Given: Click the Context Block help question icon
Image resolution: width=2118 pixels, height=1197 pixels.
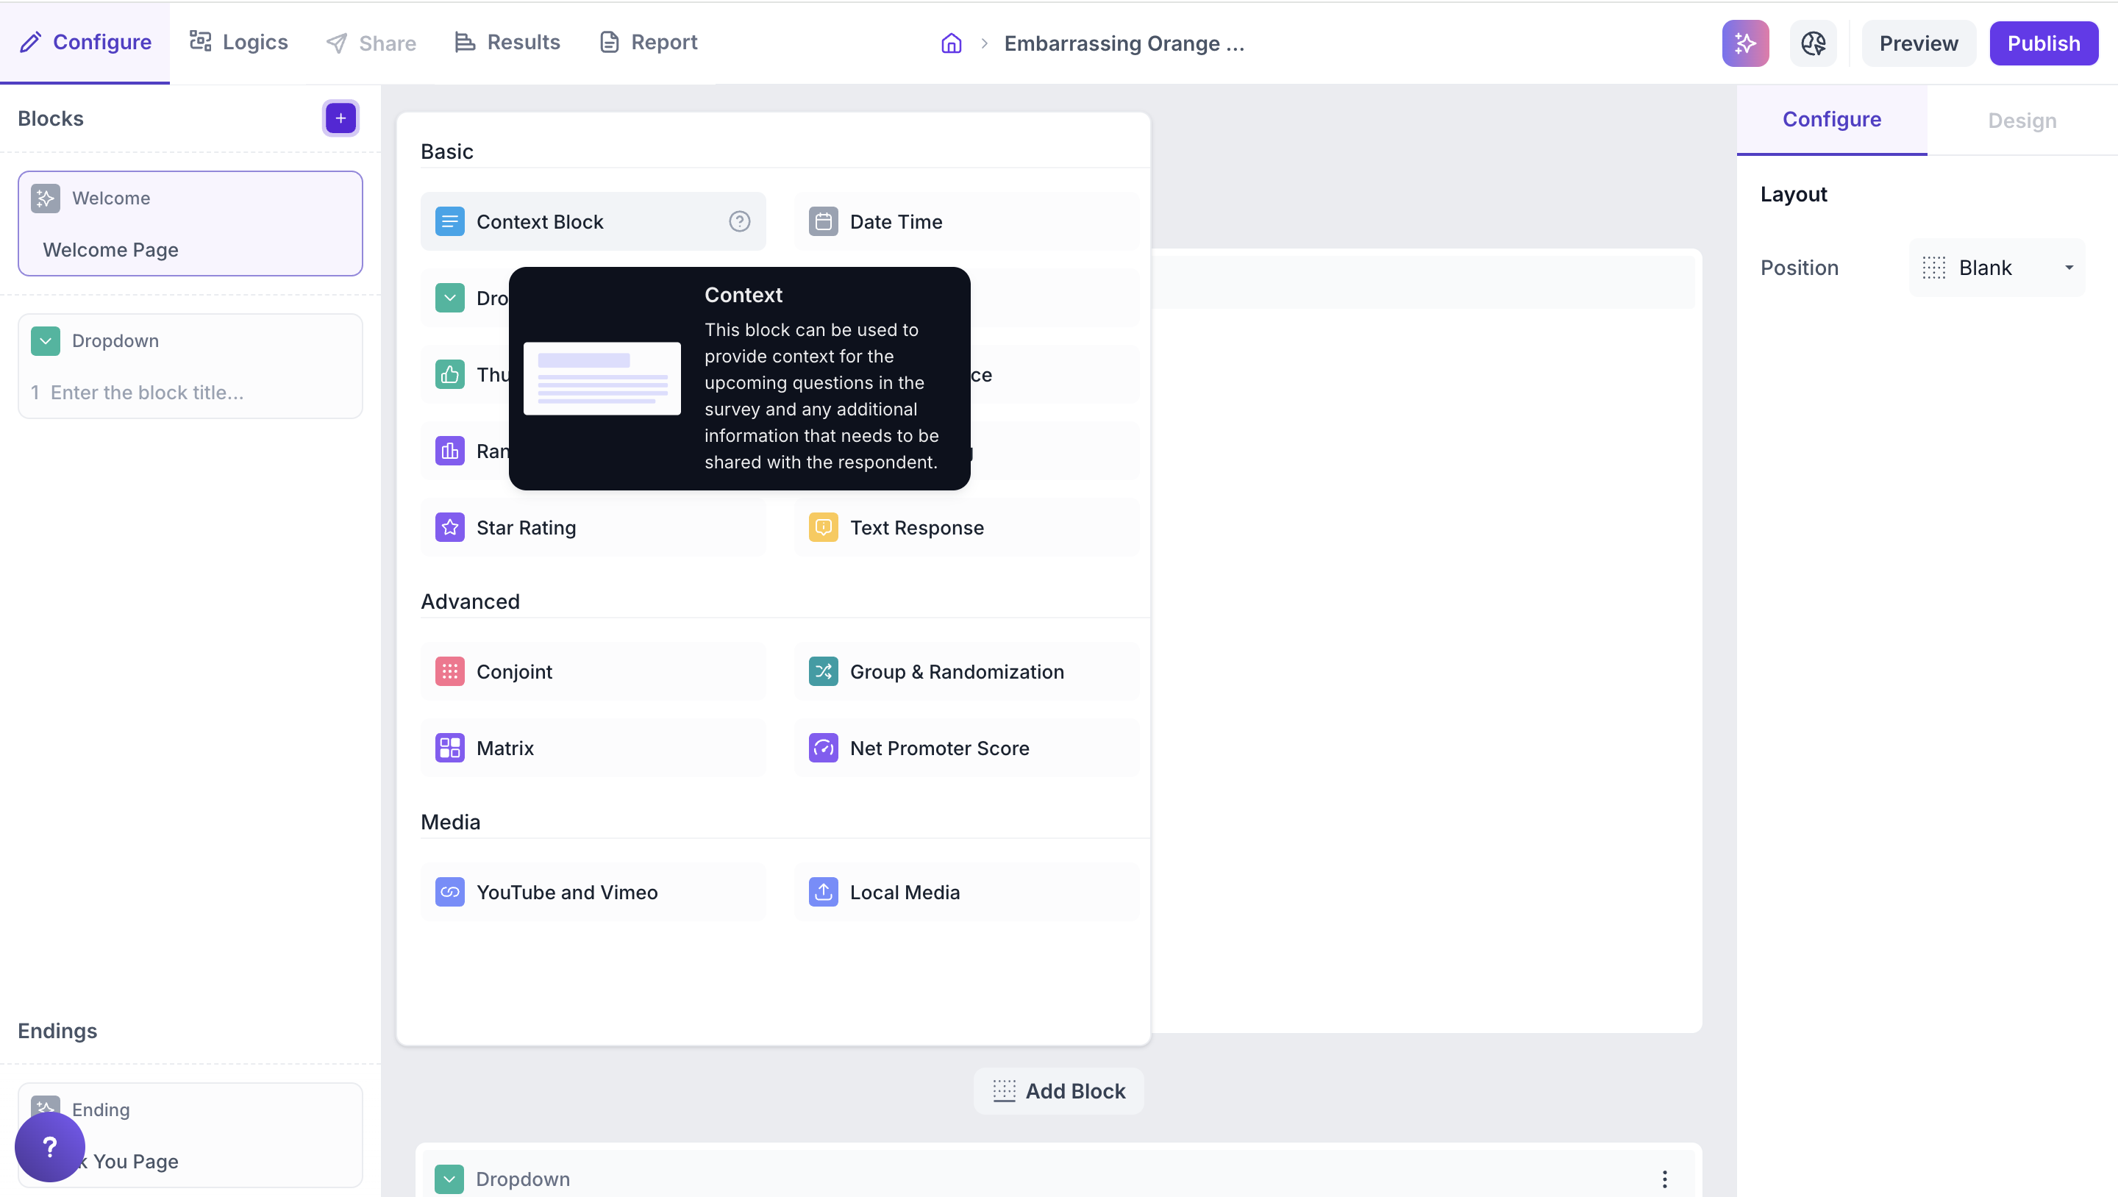Looking at the screenshot, I should coord(739,222).
